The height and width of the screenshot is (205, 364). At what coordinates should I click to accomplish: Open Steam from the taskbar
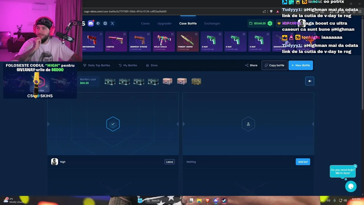(224, 200)
